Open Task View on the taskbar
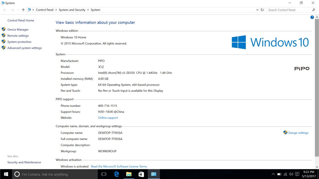The height and width of the screenshot is (179, 319). (x=104, y=174)
